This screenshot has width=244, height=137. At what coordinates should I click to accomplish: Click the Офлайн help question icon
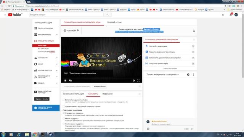pyautogui.click(x=78, y=30)
